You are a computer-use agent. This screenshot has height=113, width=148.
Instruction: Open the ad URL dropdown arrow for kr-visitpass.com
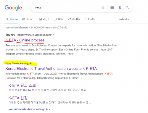[x=54, y=35]
